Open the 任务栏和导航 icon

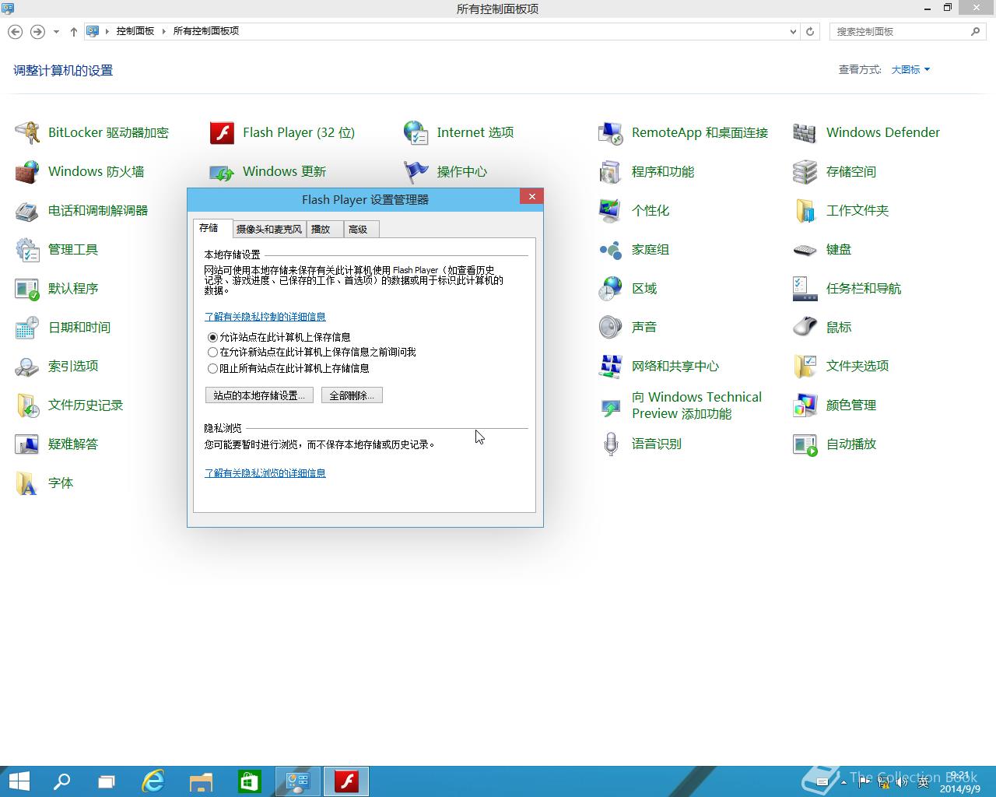(805, 288)
